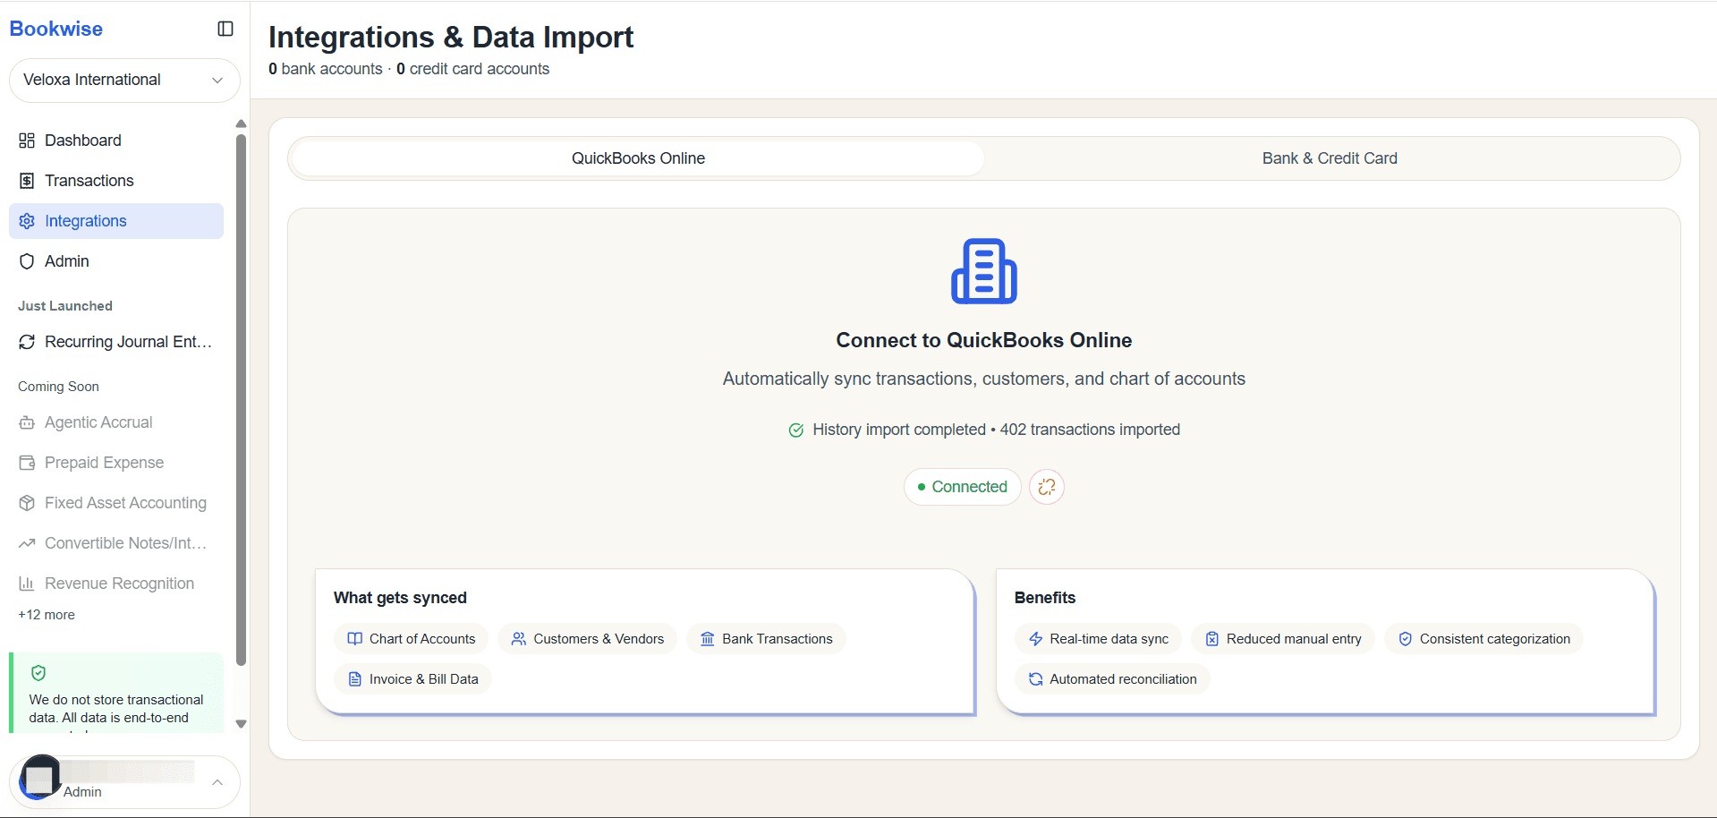Click the Prepaid Expense wallet icon
Image resolution: width=1717 pixels, height=818 pixels.
27,463
